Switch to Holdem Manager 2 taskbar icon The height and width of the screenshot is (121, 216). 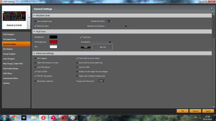pos(44,118)
